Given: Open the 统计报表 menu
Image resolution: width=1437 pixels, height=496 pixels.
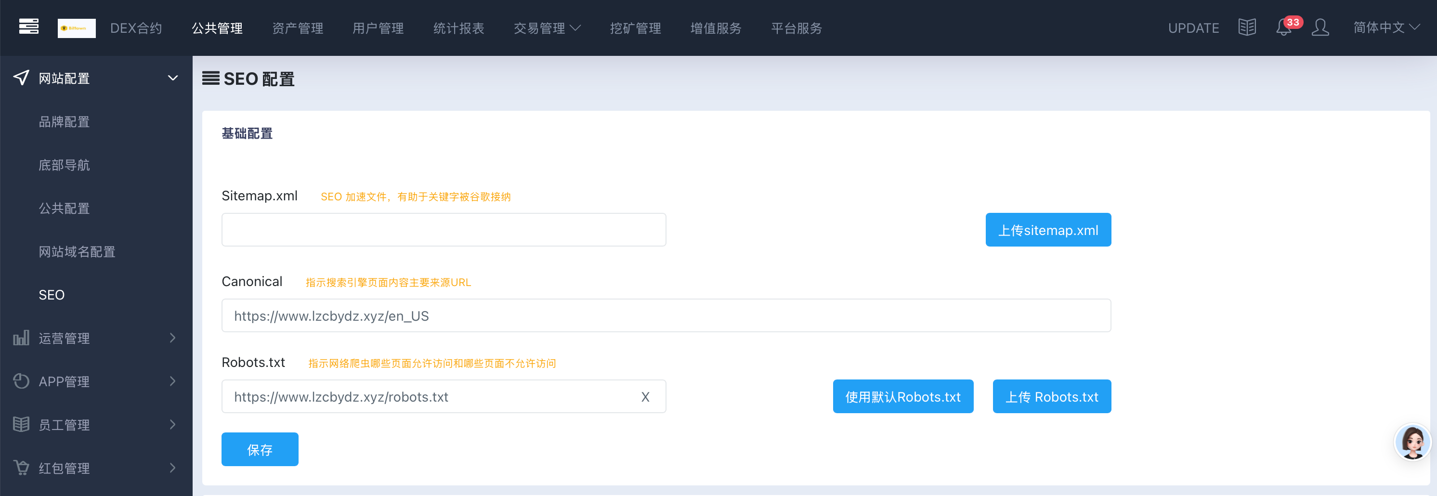Looking at the screenshot, I should (458, 28).
